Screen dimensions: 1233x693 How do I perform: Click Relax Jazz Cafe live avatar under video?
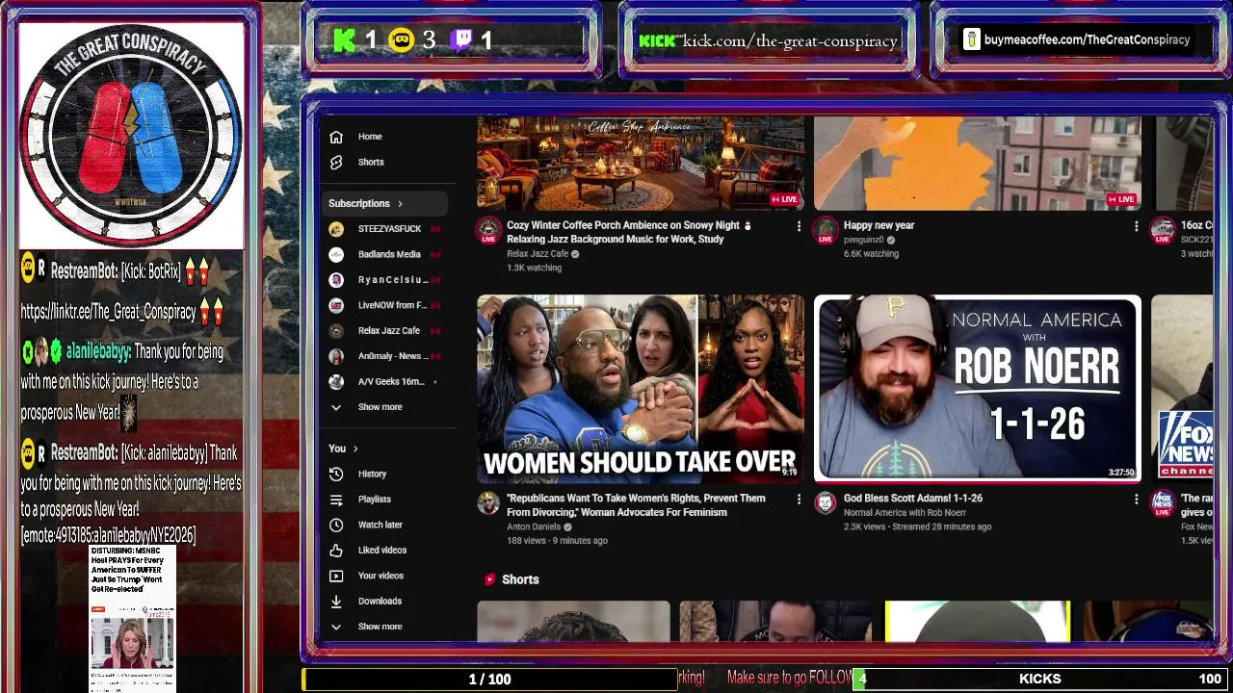(488, 230)
